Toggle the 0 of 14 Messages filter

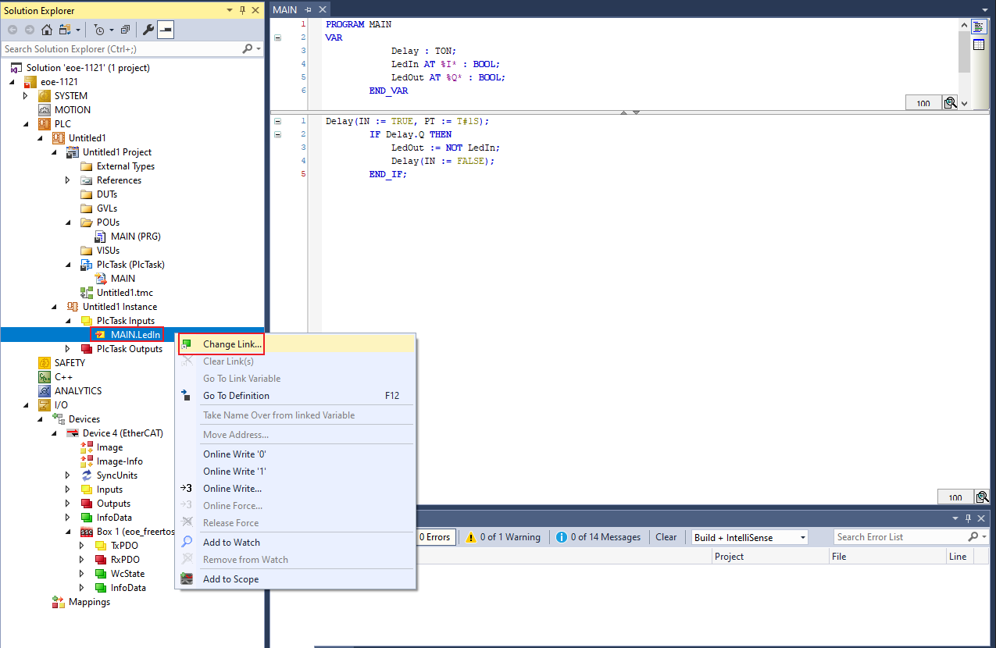click(x=598, y=537)
